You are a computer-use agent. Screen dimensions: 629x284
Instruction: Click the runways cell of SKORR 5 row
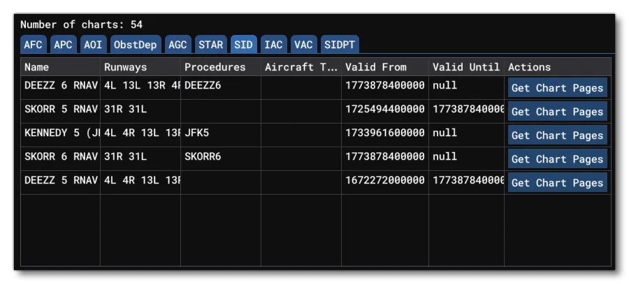click(x=140, y=112)
